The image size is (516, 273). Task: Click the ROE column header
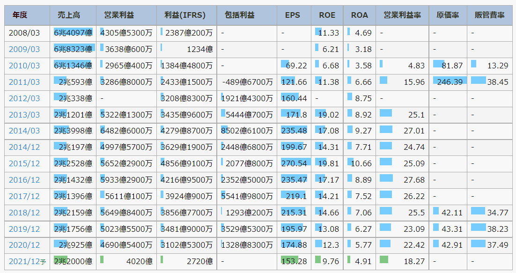327,15
